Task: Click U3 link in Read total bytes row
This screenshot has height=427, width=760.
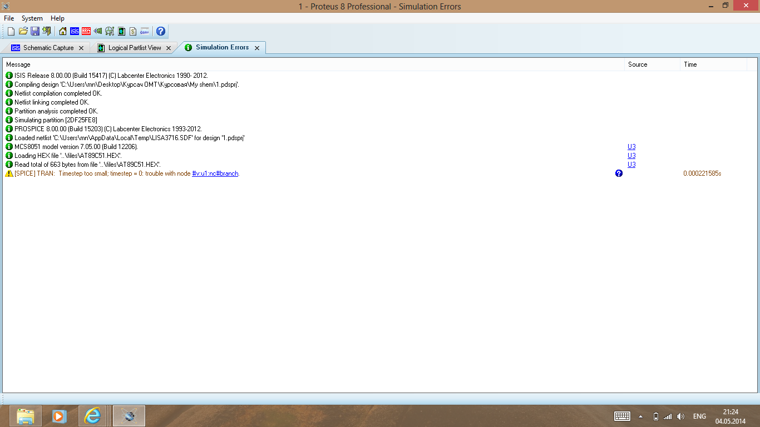Action: (631, 165)
